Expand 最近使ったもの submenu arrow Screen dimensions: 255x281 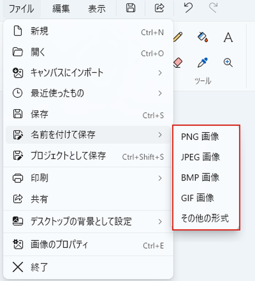point(160,93)
